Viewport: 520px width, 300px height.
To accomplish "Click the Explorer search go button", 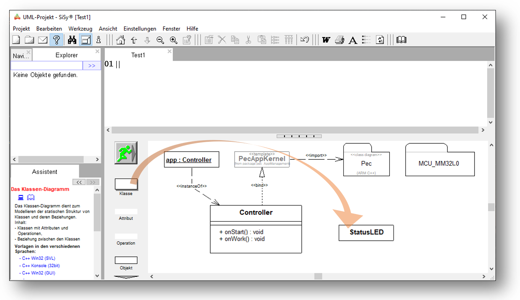I will point(92,66).
